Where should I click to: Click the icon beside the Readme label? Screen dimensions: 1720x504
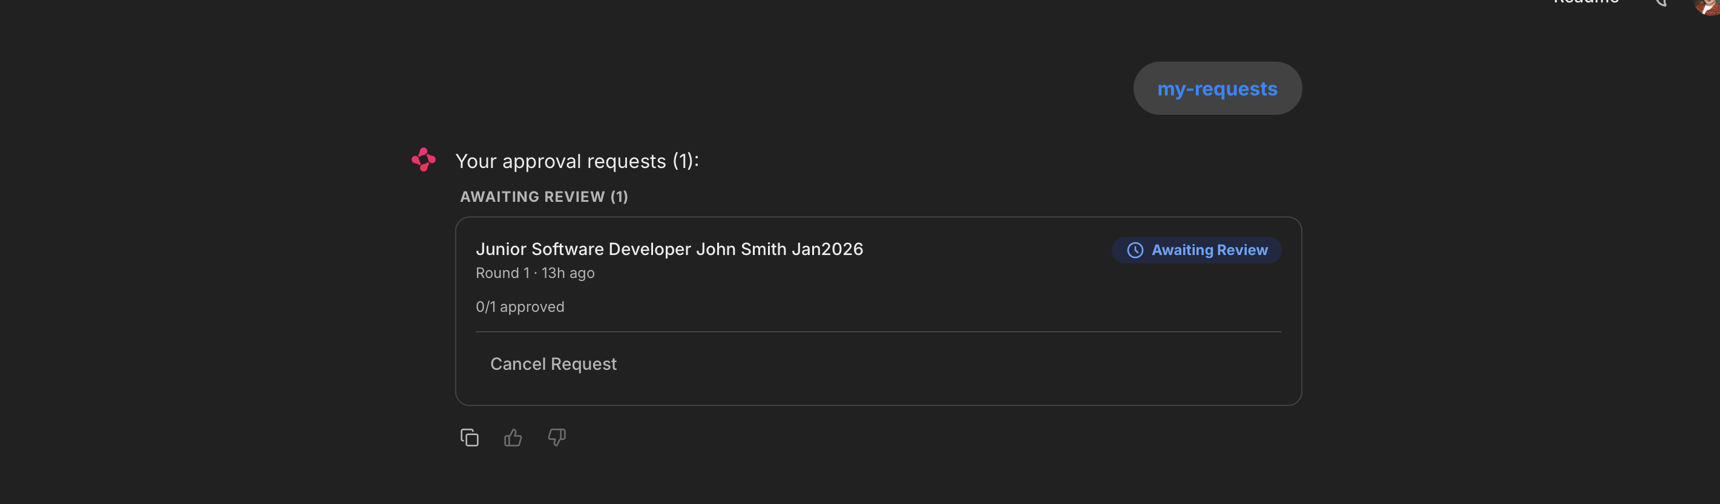pos(1661,2)
